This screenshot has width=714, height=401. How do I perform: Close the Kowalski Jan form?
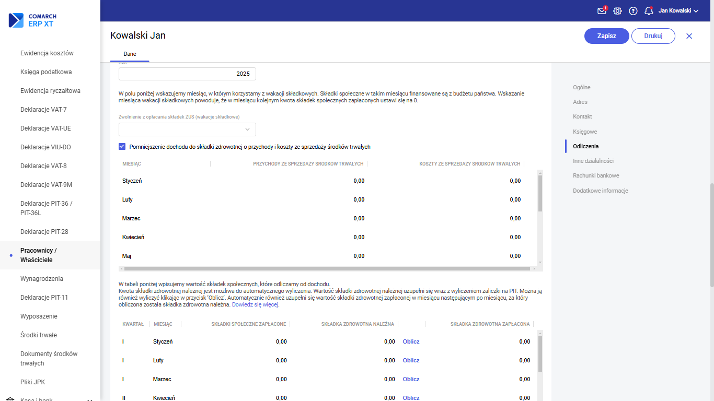point(689,36)
